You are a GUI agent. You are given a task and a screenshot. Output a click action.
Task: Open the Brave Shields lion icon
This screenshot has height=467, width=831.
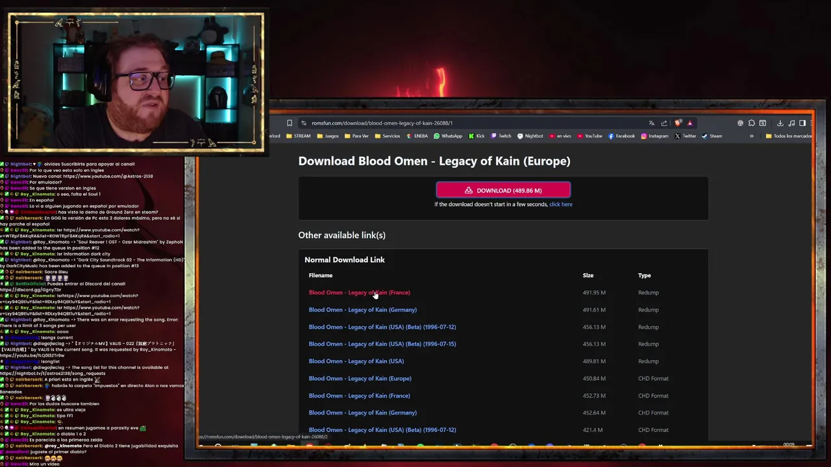click(678, 123)
